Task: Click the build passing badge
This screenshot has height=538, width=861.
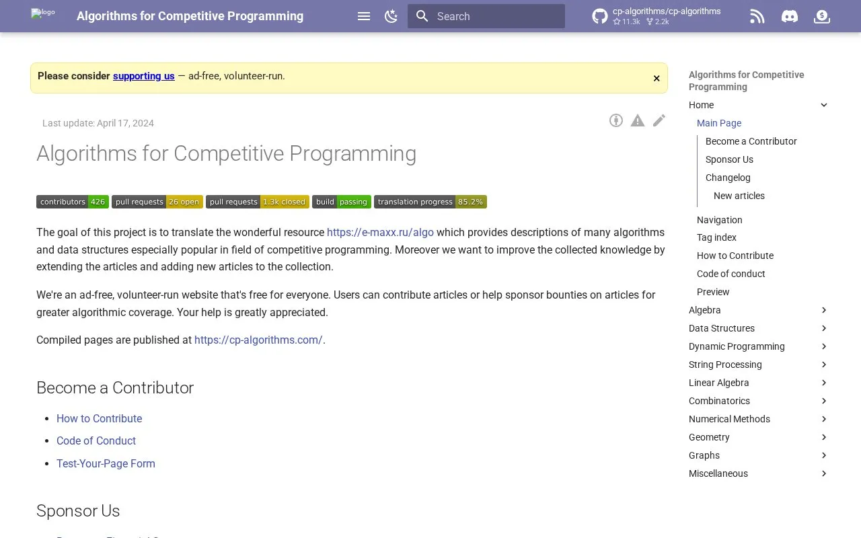Action: point(342,202)
